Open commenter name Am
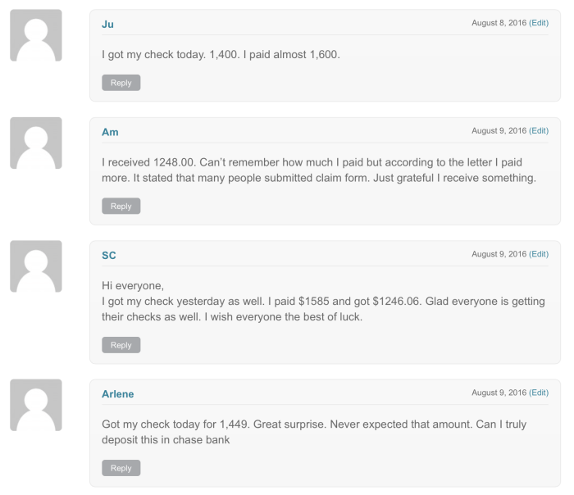 coord(110,132)
